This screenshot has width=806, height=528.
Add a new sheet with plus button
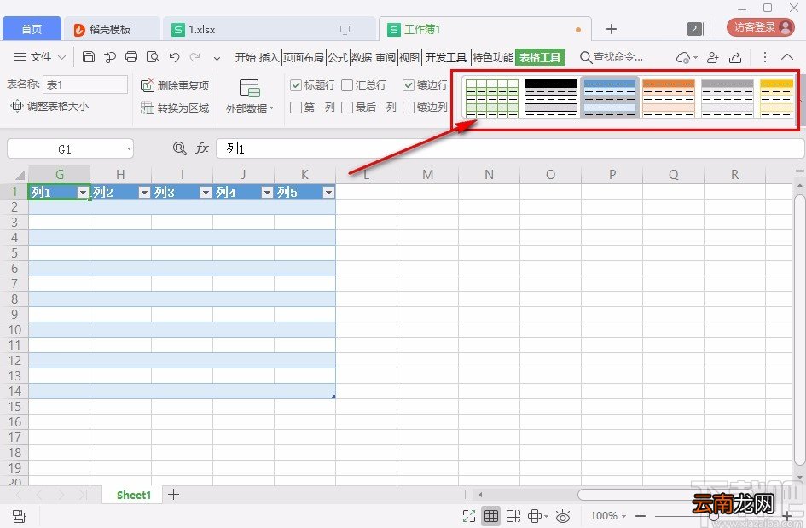tap(174, 495)
